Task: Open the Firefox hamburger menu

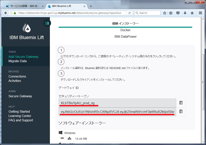Action: click(201, 13)
